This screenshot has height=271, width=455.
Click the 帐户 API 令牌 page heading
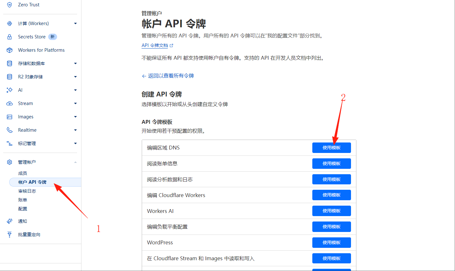(174, 24)
